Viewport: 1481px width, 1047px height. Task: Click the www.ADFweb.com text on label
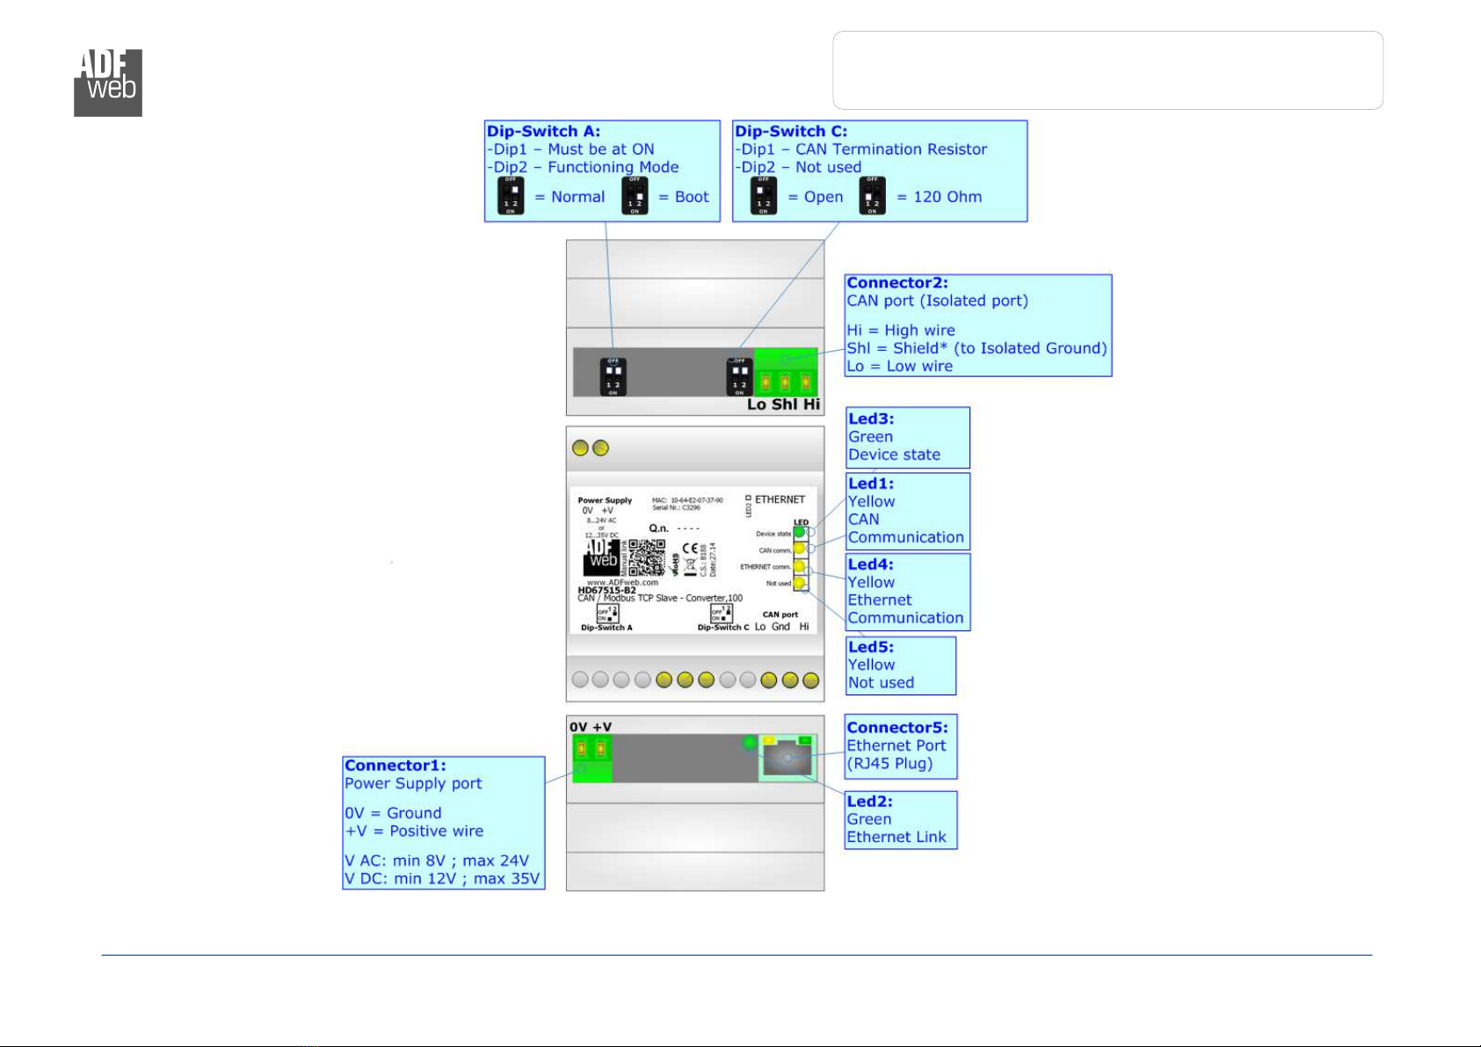(622, 582)
